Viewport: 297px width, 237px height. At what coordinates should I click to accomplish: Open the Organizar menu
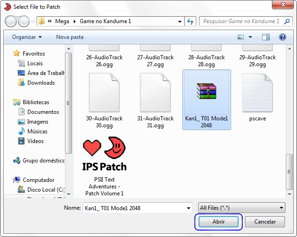pyautogui.click(x=27, y=37)
